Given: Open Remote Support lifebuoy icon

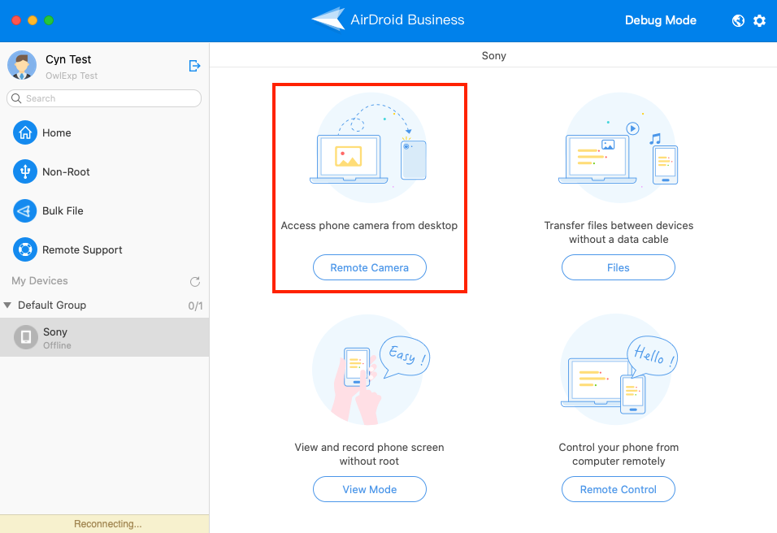Looking at the screenshot, I should pos(24,249).
